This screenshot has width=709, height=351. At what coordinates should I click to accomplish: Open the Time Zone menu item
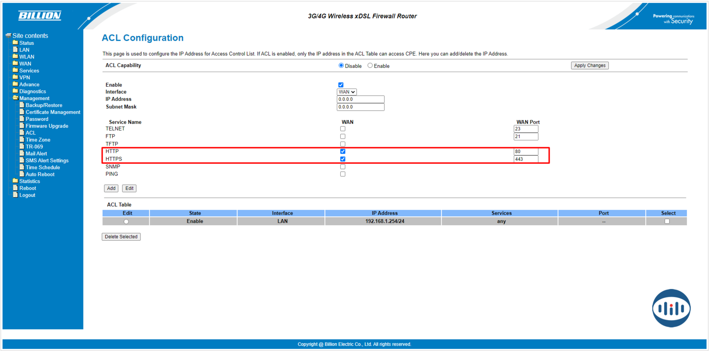38,140
